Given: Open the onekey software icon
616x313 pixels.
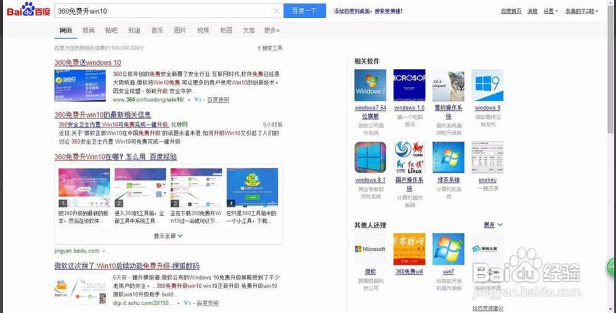Looking at the screenshot, I should point(487,158).
